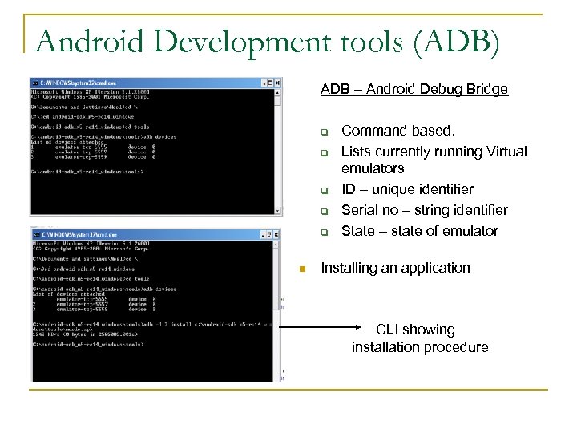Click the last prompt line in upper console
Screen dimensions: 577x433
(x=87, y=172)
